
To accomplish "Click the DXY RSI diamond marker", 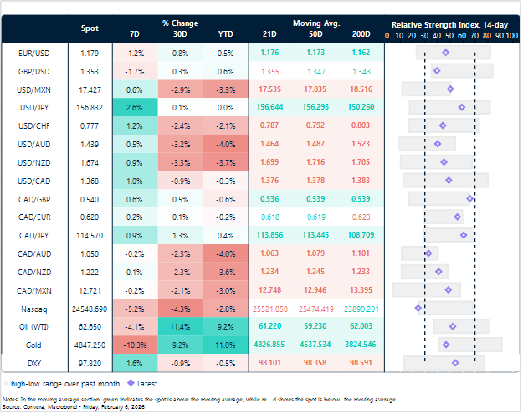I will pyautogui.click(x=455, y=363).
